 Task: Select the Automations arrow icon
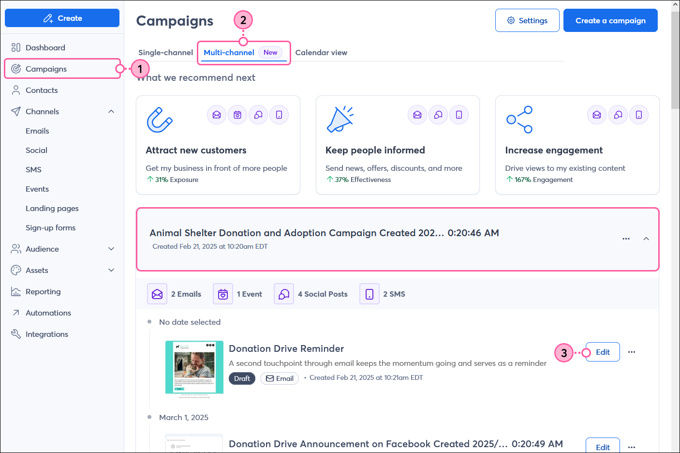[x=15, y=313]
